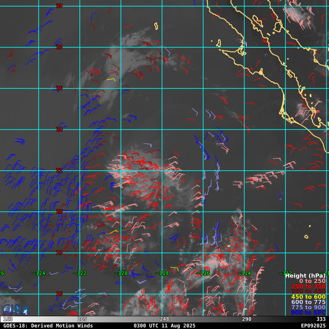Click the '600 to 775' legend entry
The height and width of the screenshot is (329, 329).
click(x=308, y=302)
